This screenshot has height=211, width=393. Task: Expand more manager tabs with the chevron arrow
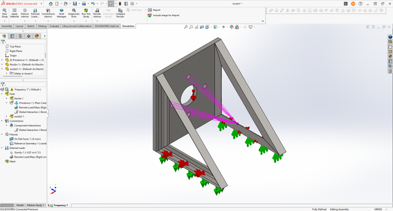pyautogui.click(x=45, y=36)
